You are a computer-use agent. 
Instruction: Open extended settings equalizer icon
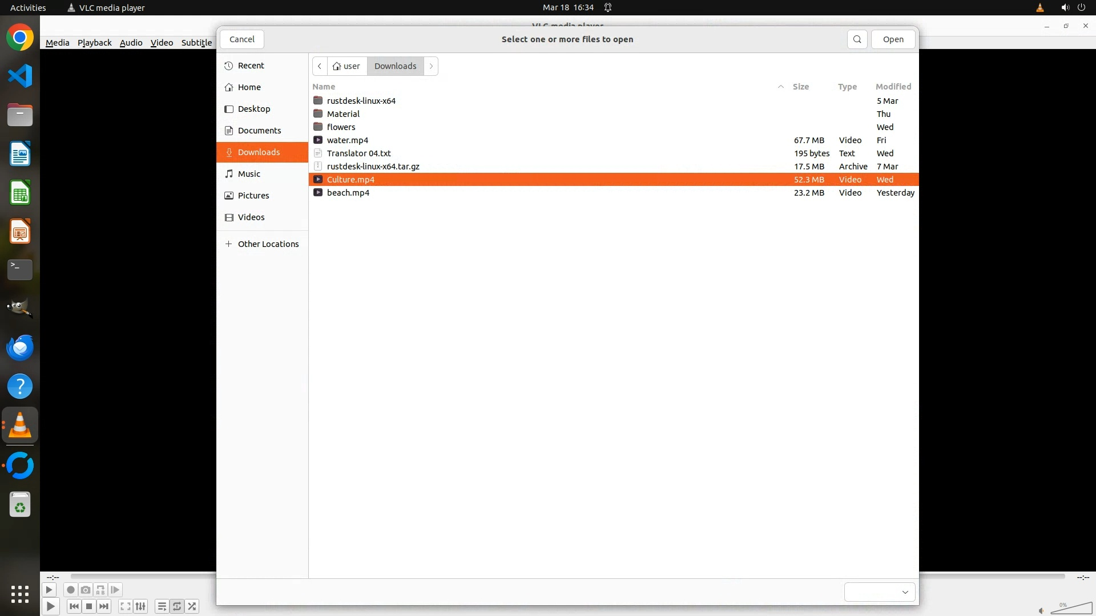point(140,606)
